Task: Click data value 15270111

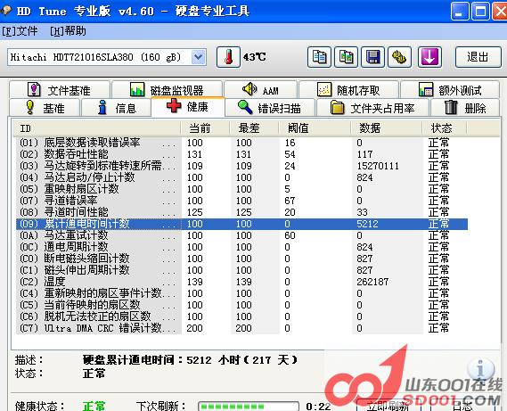Action: coord(378,166)
